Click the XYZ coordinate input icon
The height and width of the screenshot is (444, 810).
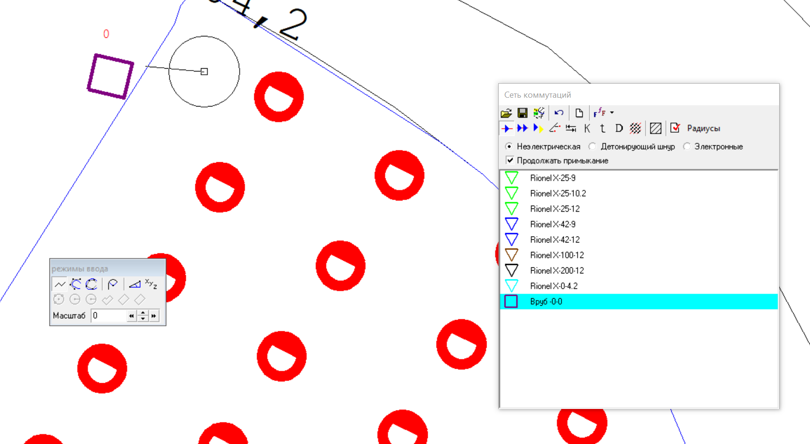click(x=151, y=284)
